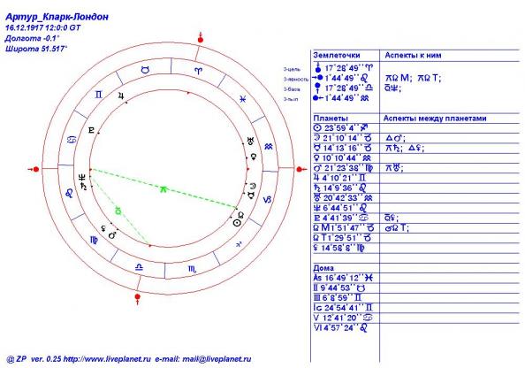Select the green sextile aspect symbol
The height and width of the screenshot is (368, 525).
click(x=164, y=189)
